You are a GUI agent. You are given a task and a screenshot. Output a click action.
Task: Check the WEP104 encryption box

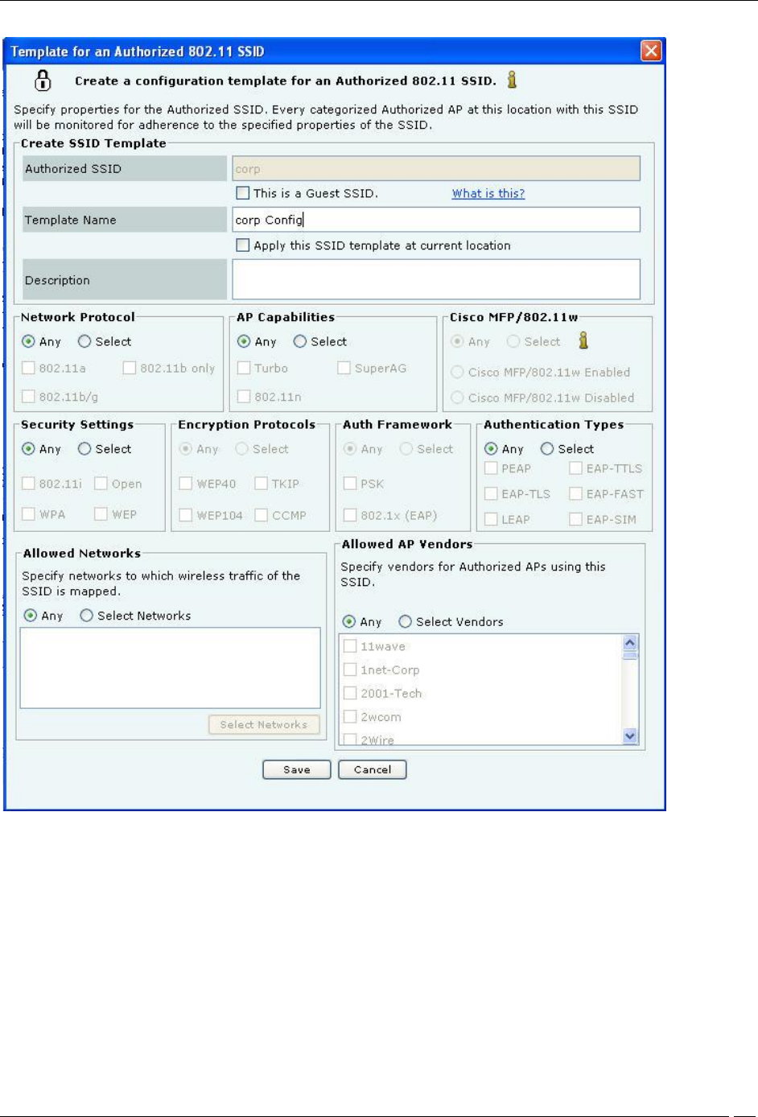186,515
